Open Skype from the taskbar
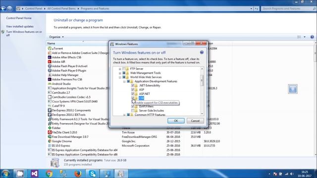The width and height of the screenshot is (317, 178). (93, 174)
